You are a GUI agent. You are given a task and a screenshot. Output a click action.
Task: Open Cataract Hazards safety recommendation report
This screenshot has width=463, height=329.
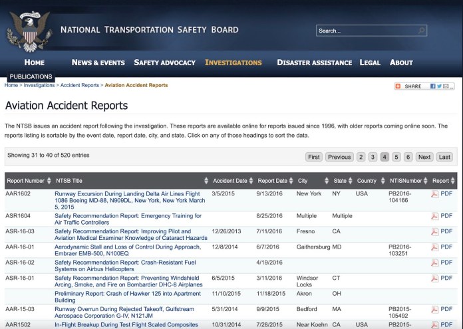[x=131, y=235]
